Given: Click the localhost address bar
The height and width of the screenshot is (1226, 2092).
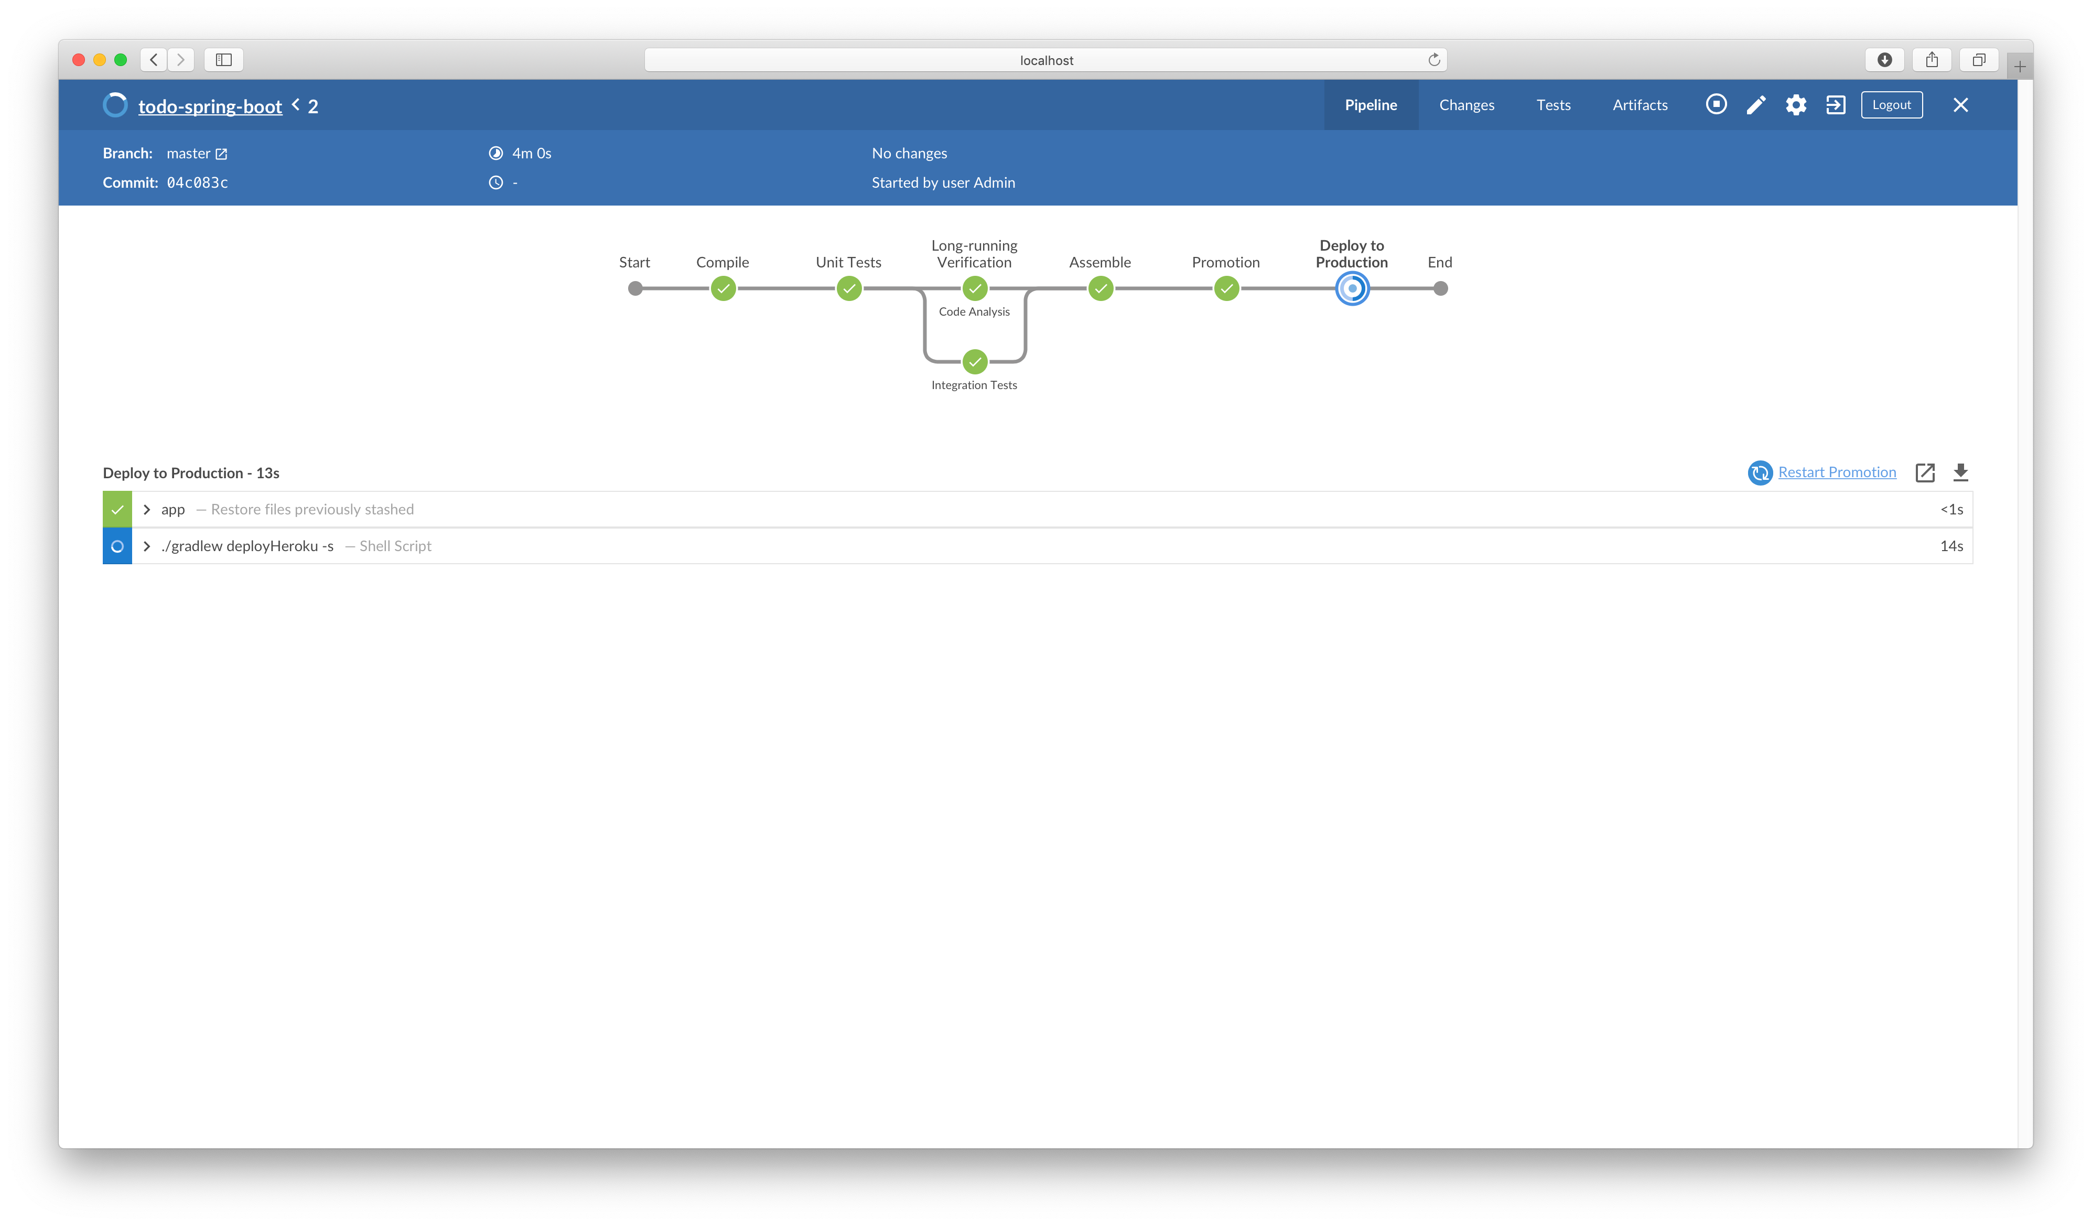Looking at the screenshot, I should click(x=1045, y=60).
